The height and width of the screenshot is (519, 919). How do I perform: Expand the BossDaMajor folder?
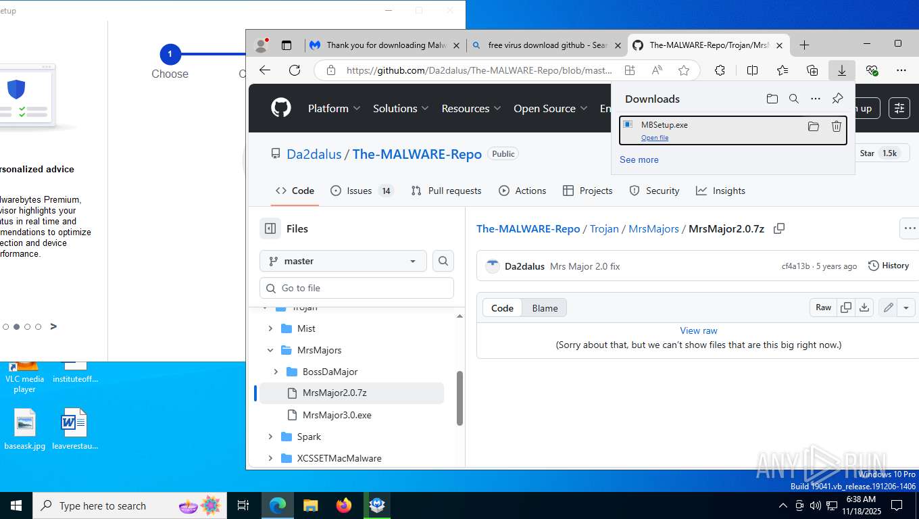tap(276, 372)
